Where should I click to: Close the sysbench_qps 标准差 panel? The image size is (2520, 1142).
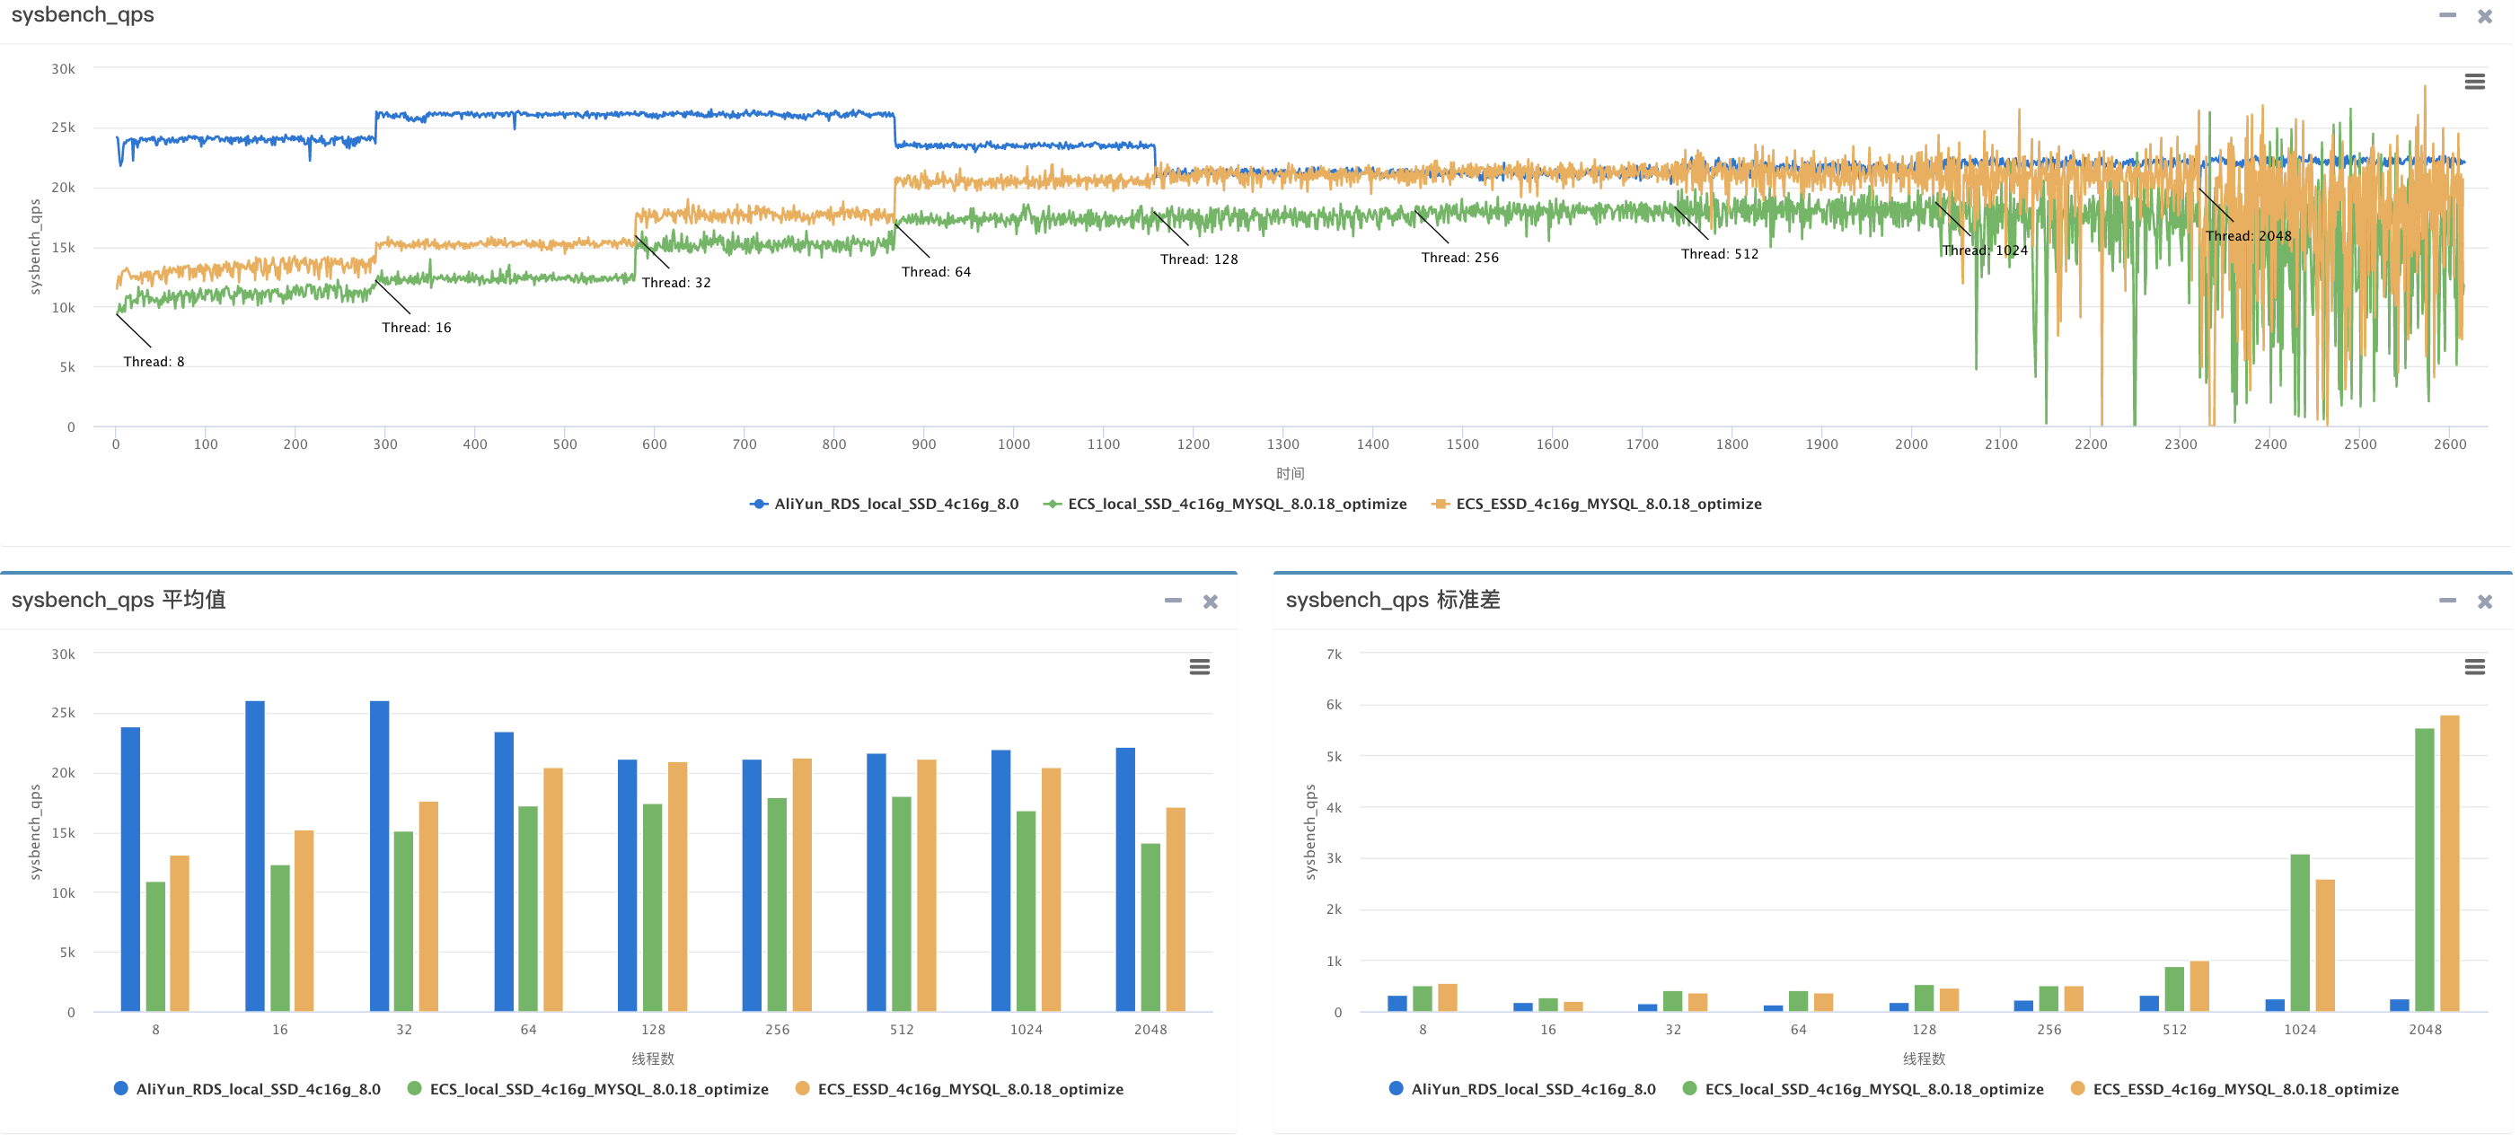[x=2484, y=602]
